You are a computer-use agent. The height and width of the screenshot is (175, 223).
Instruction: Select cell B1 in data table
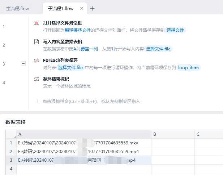[x=173, y=143]
